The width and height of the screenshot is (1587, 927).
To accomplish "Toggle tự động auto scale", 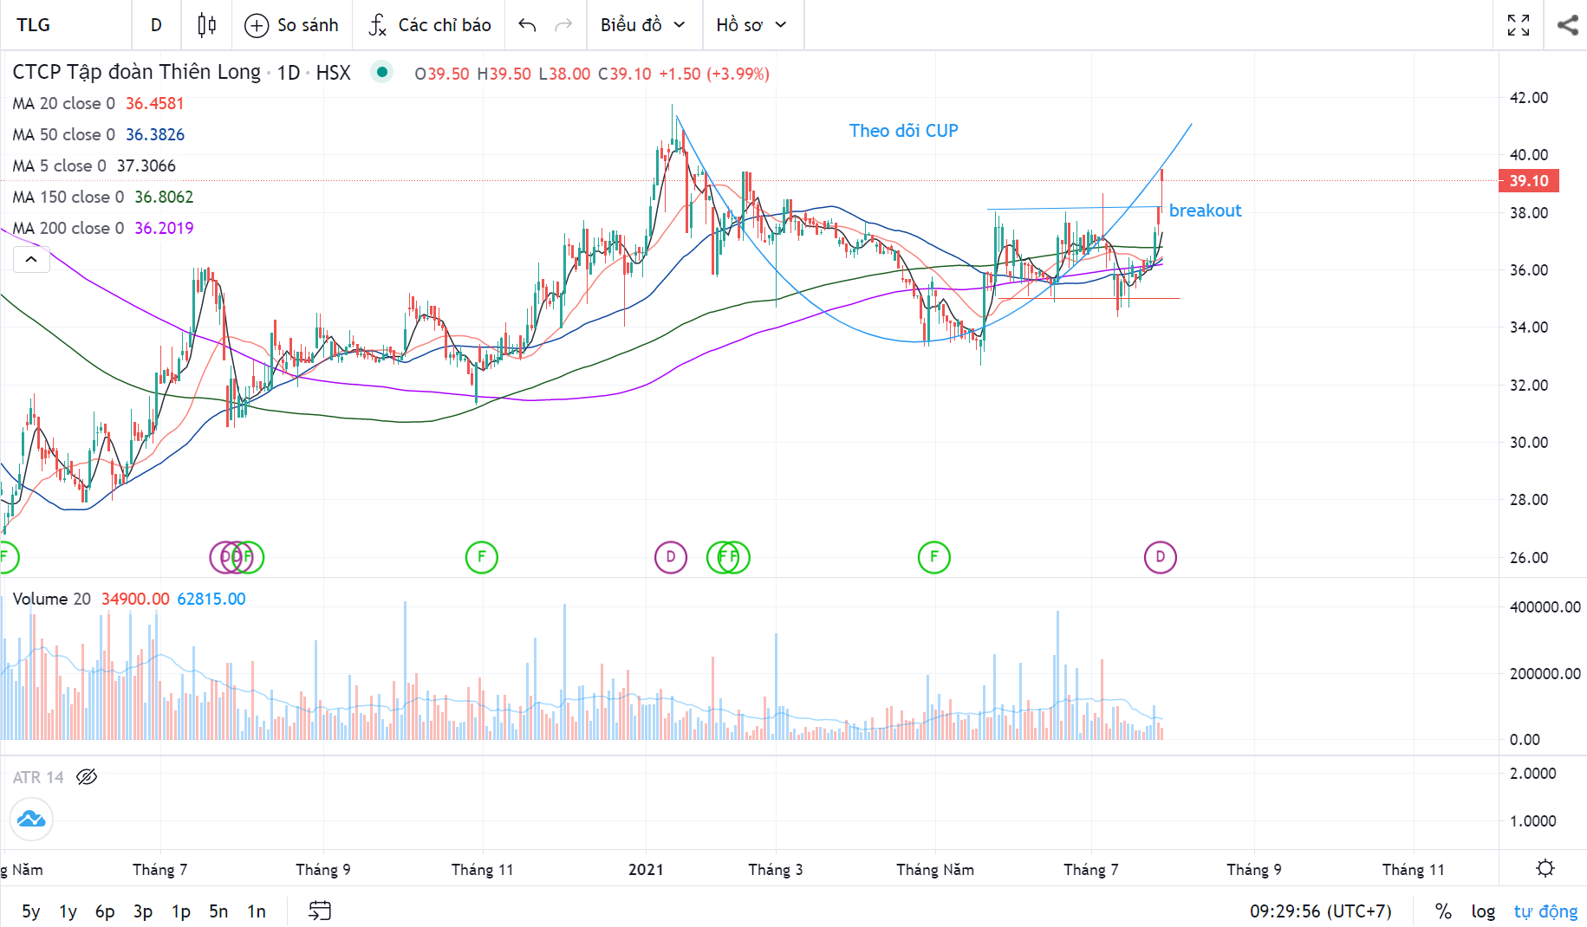I will pos(1545,911).
